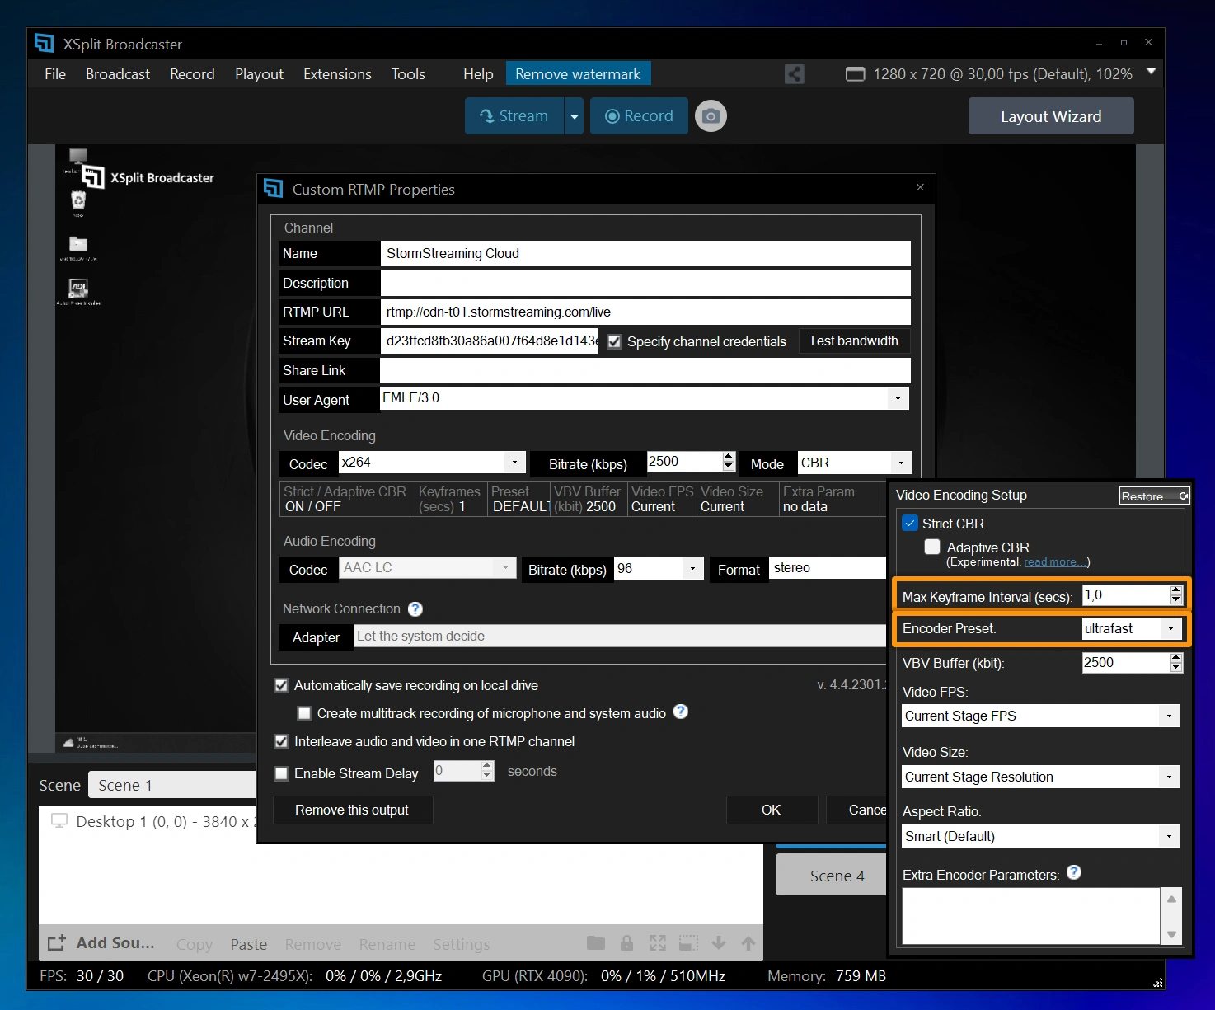Select Remove watermark in the menu bar
Screen dimensions: 1215x1010
[x=578, y=73]
